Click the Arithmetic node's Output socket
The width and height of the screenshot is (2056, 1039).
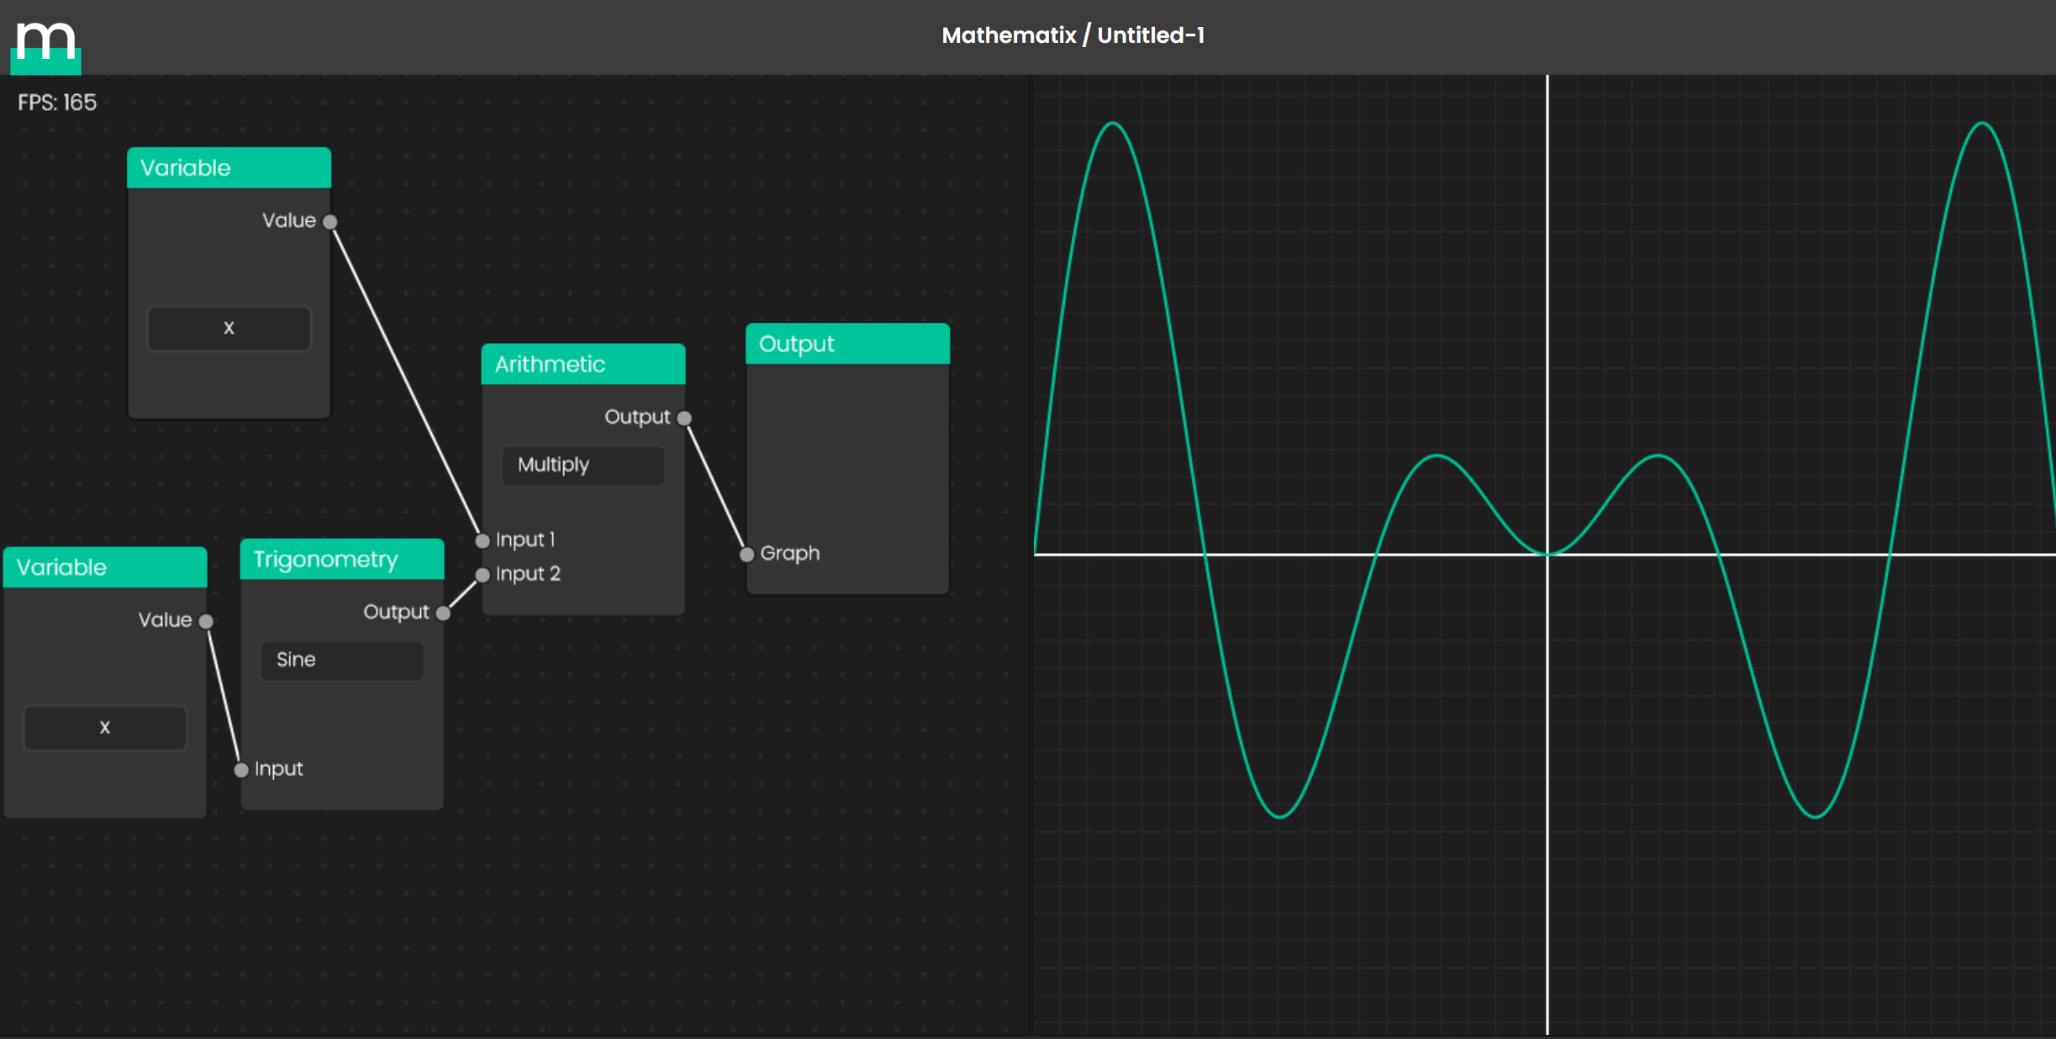pos(684,418)
